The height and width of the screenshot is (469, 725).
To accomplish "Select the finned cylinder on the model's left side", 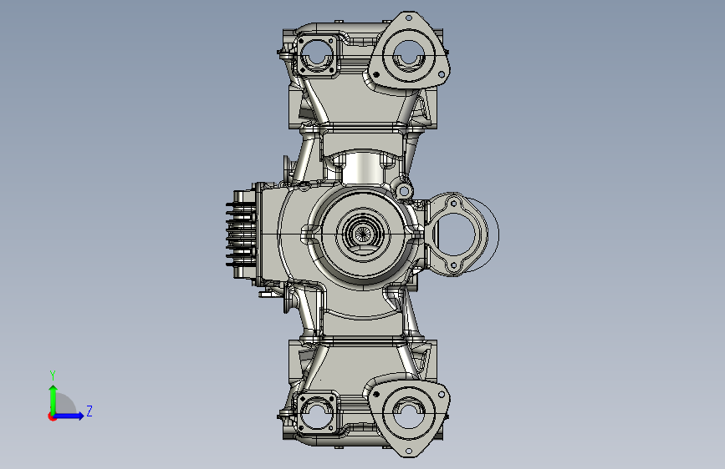I will click(x=243, y=234).
